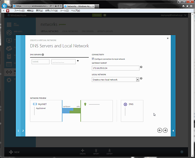
Task: Click the green location pin in preview
Action: pos(85,104)
